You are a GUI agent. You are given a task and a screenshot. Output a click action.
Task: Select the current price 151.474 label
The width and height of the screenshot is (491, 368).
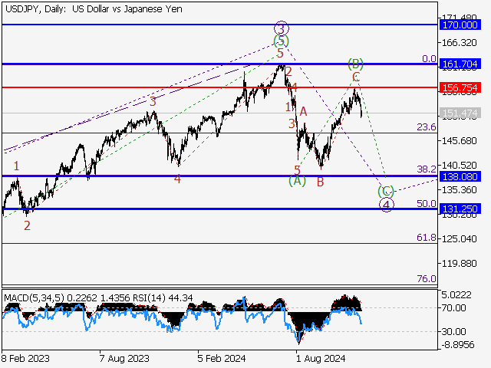coord(460,113)
